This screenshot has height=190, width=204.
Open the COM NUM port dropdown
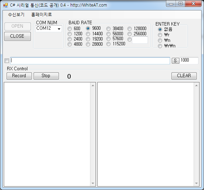[48, 28]
